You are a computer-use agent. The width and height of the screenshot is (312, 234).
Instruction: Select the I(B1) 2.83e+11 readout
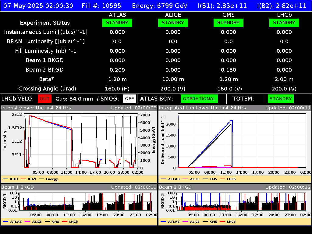(222, 5)
